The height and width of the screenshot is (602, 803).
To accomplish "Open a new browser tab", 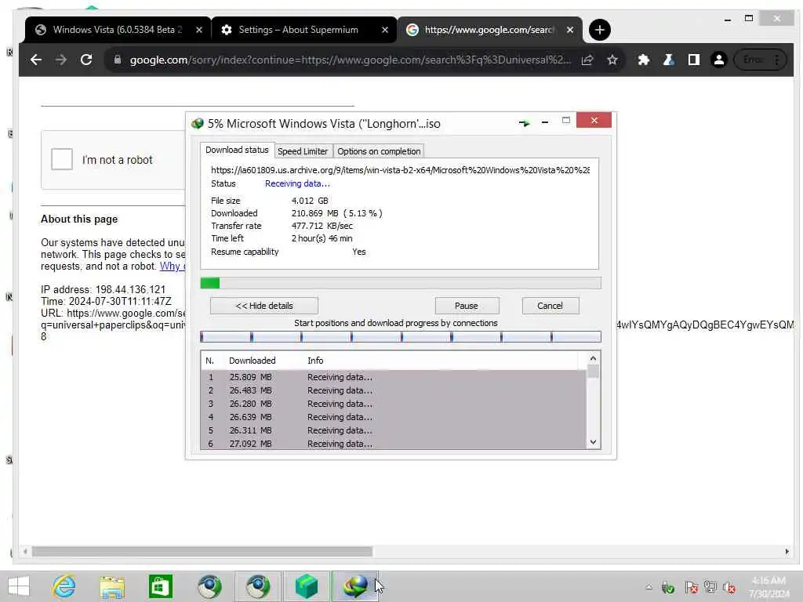I will point(599,30).
